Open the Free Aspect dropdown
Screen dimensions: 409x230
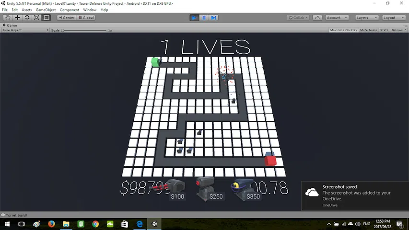(x=25, y=30)
